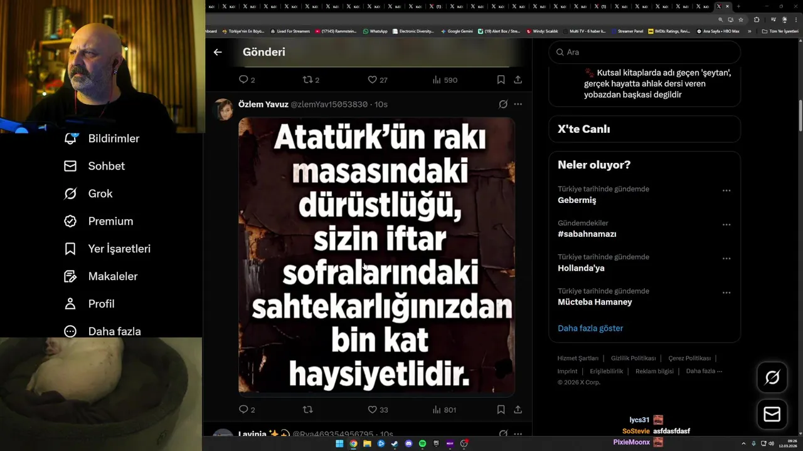Like Özlem Yavuz post with 33 likes

pyautogui.click(x=372, y=410)
